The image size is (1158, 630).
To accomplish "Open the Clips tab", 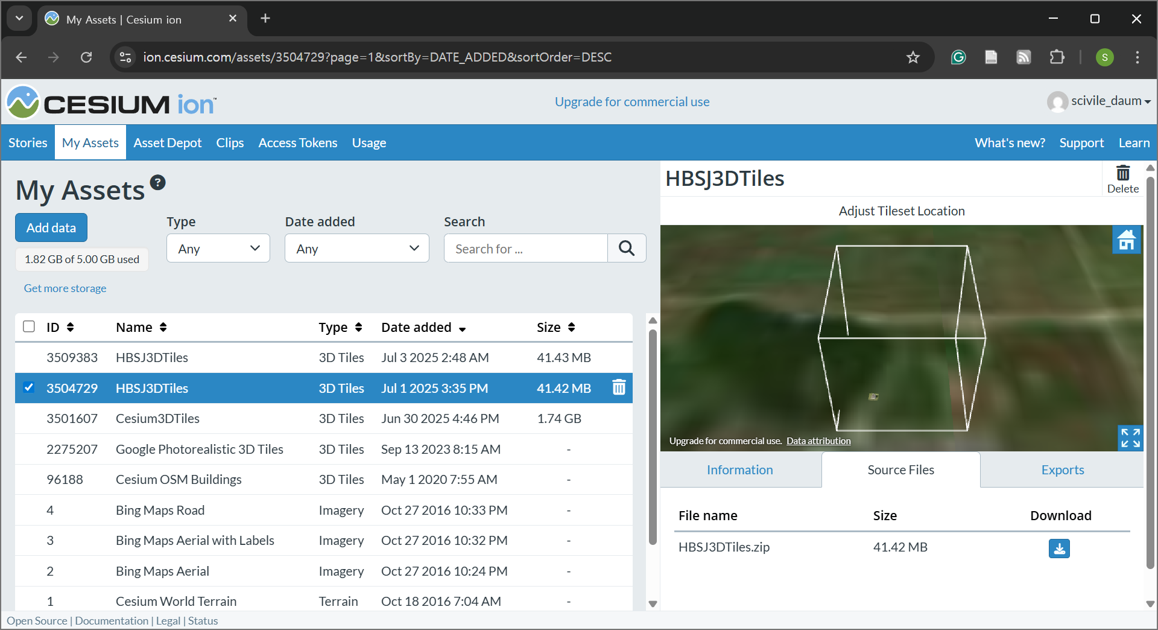I will 230,142.
